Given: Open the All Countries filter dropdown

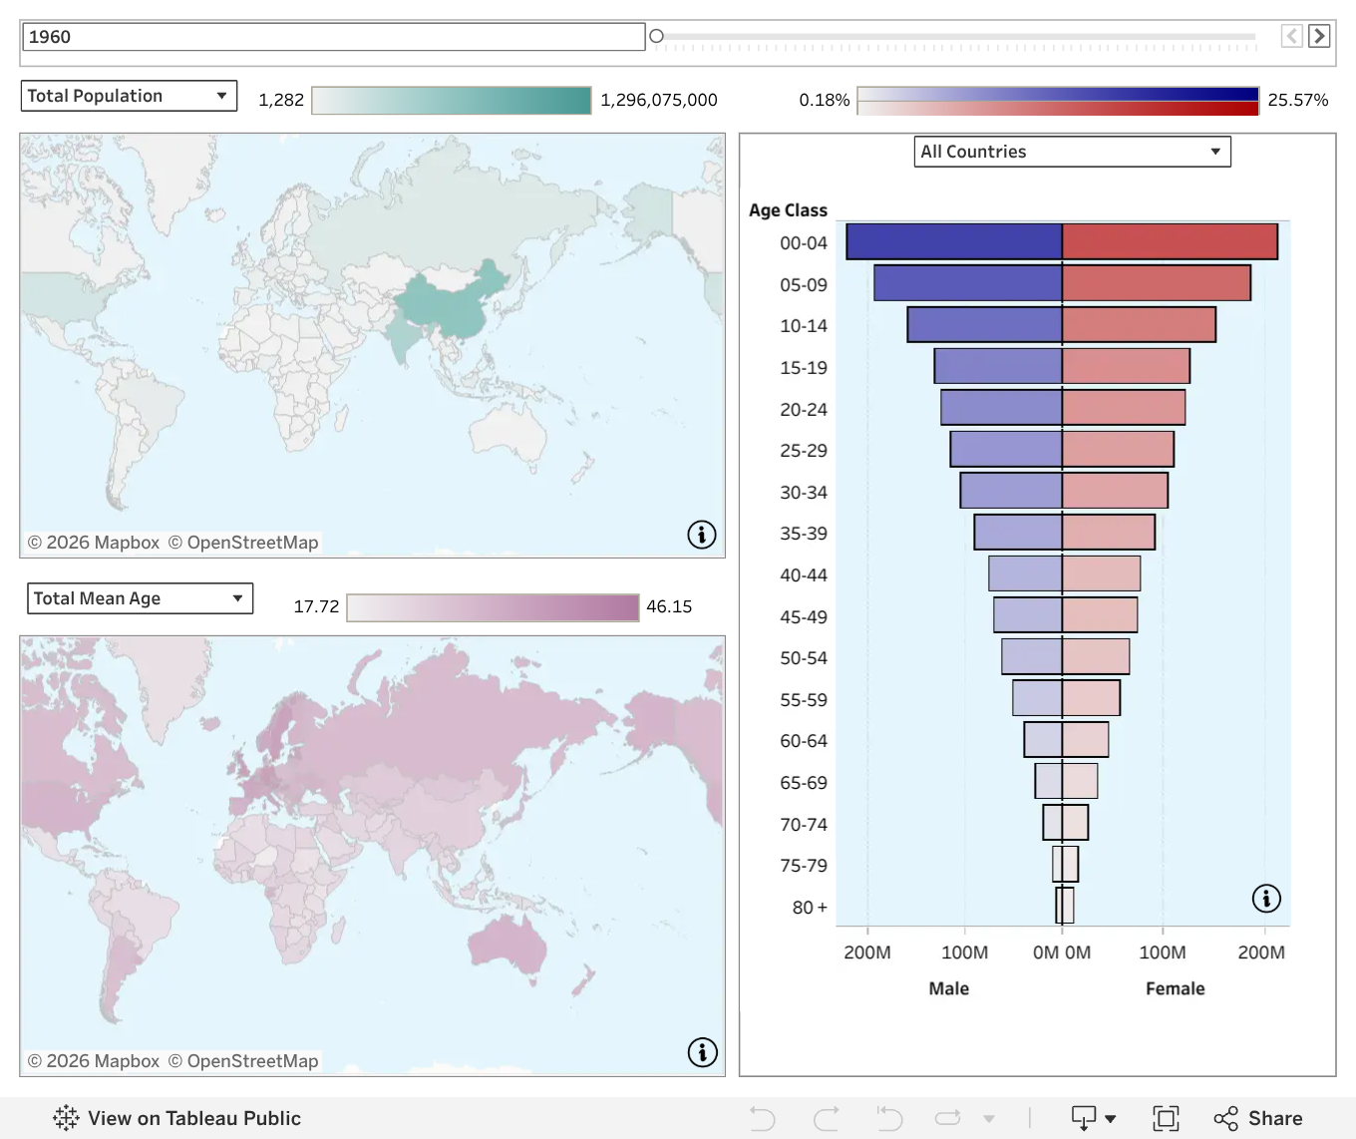Looking at the screenshot, I should (x=1073, y=152).
